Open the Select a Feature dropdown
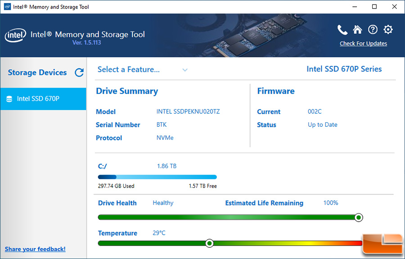 tap(142, 69)
